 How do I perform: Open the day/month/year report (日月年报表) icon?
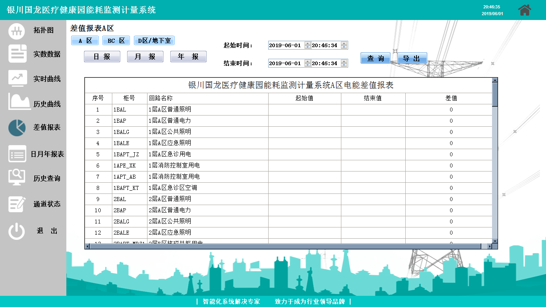17,154
